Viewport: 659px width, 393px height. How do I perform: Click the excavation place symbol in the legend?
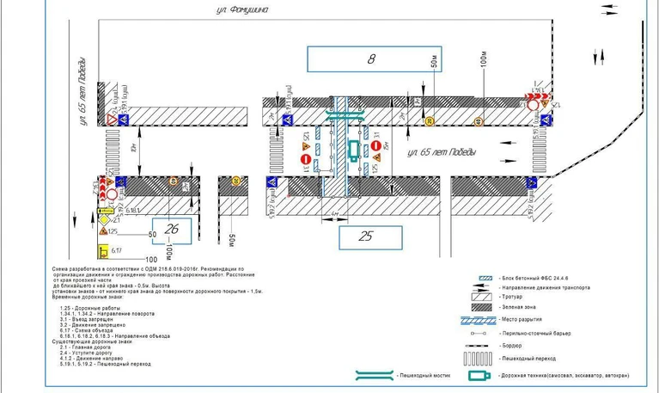(481, 319)
